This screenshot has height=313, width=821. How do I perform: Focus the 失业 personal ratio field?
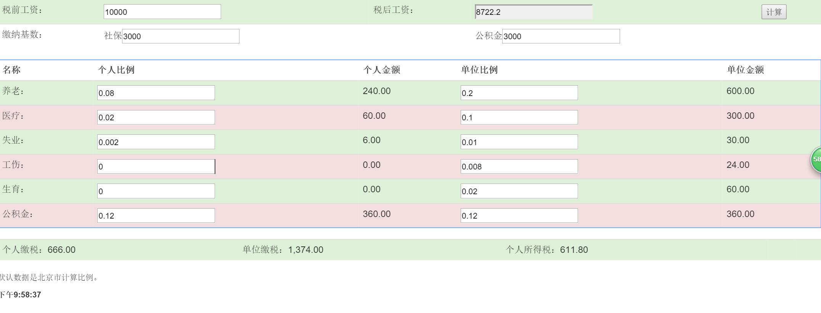[156, 142]
